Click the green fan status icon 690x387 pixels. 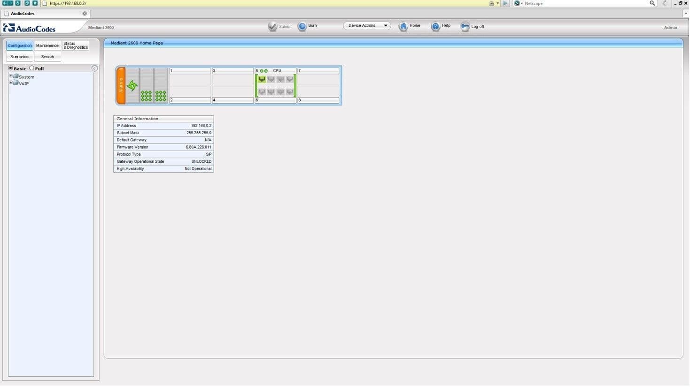(132, 85)
